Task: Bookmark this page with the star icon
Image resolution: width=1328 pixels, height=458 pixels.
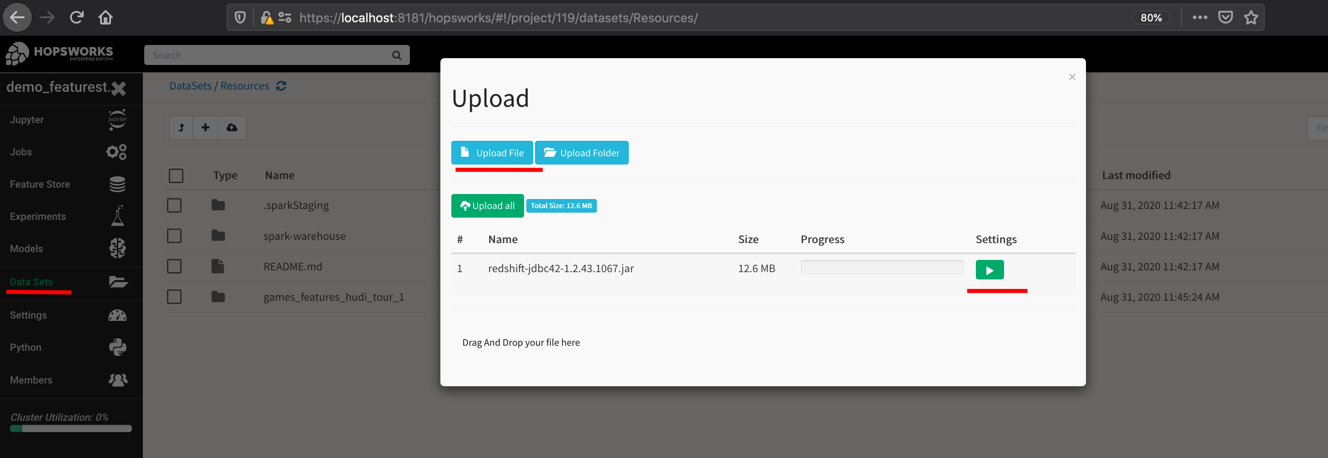Action: 1251,18
